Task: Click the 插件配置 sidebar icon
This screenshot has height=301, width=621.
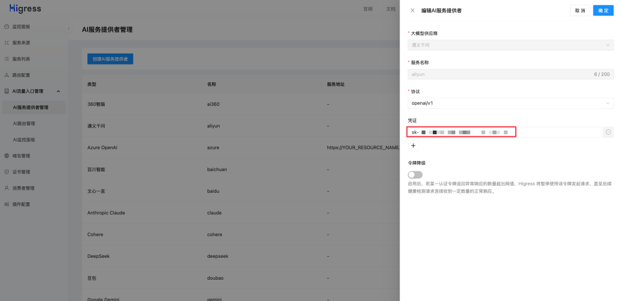Action: (6, 204)
